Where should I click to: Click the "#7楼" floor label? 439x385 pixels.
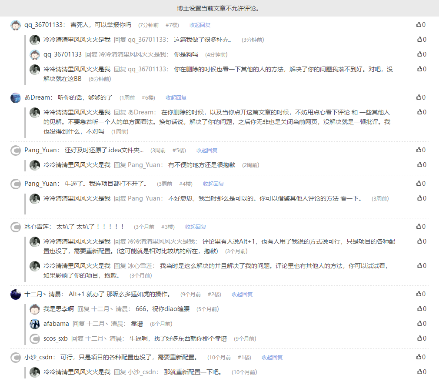(x=172, y=25)
